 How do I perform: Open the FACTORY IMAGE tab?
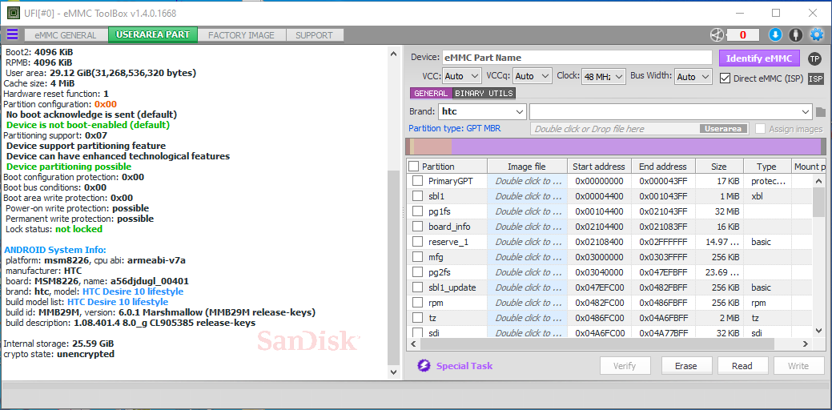tap(241, 35)
